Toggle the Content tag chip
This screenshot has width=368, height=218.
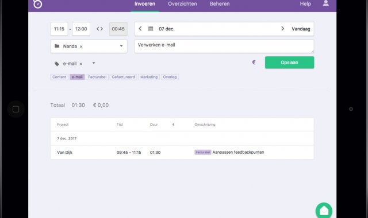tap(59, 77)
